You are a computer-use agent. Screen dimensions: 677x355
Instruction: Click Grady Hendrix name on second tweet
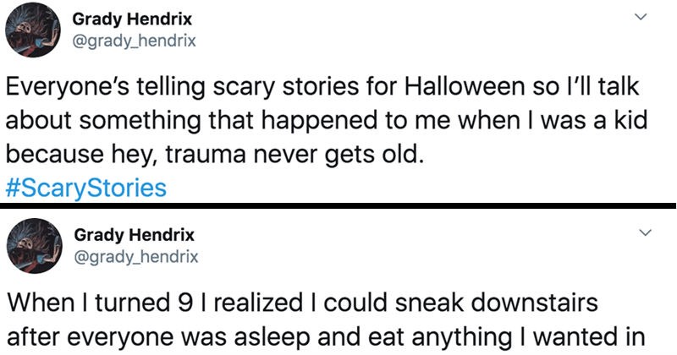(x=135, y=235)
